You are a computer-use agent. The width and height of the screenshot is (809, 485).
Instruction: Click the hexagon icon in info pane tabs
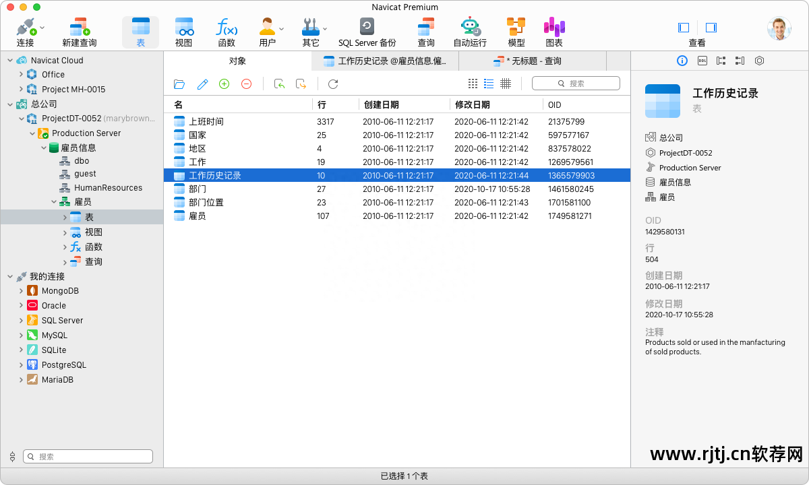tap(760, 61)
